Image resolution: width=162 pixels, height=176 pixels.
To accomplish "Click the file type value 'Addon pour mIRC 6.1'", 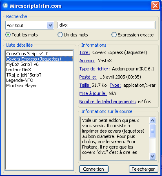I will pos(133,69).
